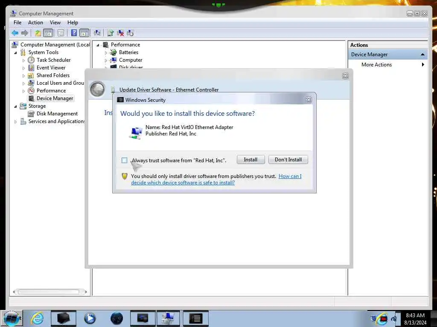Click the Red Hat VirtIO network adapter icon
Screen dimensions: 437x327
[x=136, y=133]
